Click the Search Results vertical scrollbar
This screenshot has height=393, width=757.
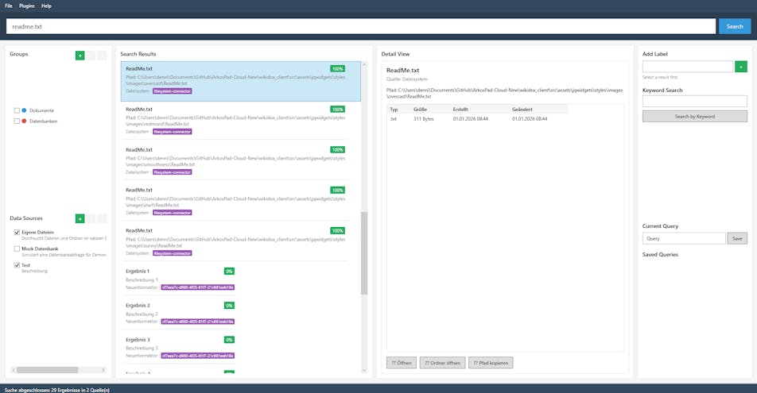[x=364, y=254]
